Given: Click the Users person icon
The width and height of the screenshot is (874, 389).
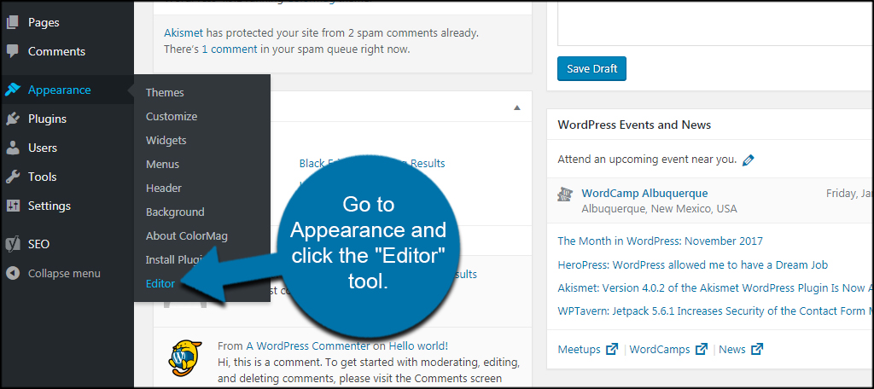Looking at the screenshot, I should pos(12,148).
